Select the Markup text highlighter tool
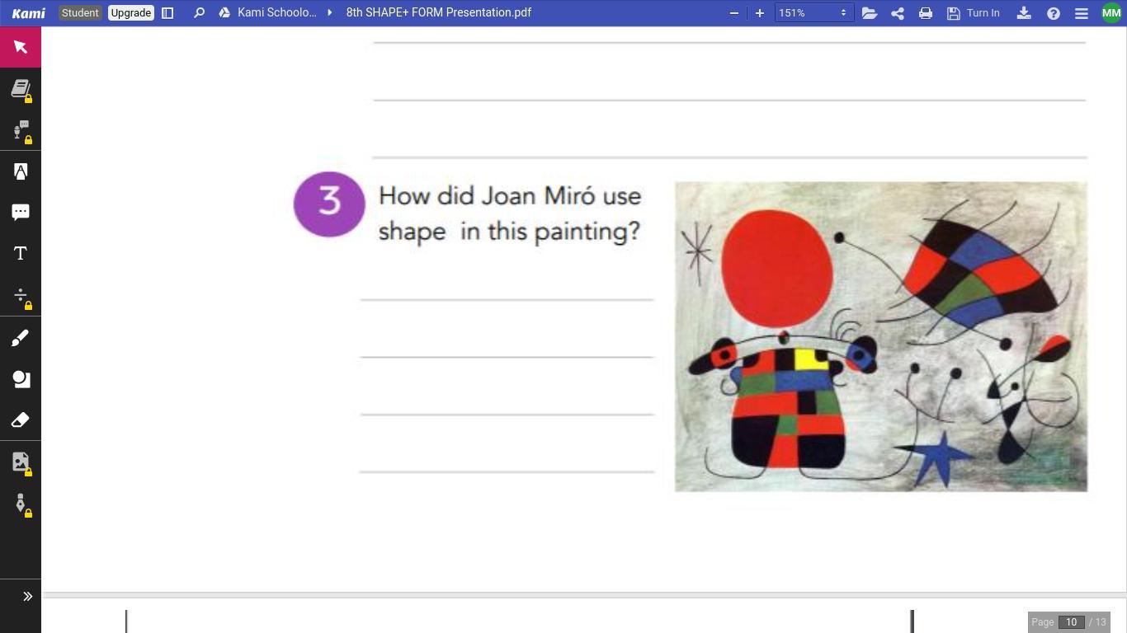Image resolution: width=1127 pixels, height=633 pixels. (21, 171)
